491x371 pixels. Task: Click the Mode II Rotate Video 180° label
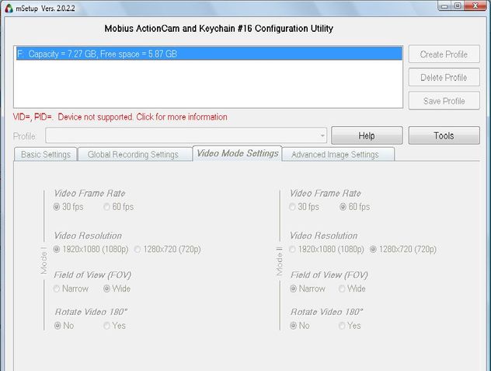pyautogui.click(x=326, y=312)
